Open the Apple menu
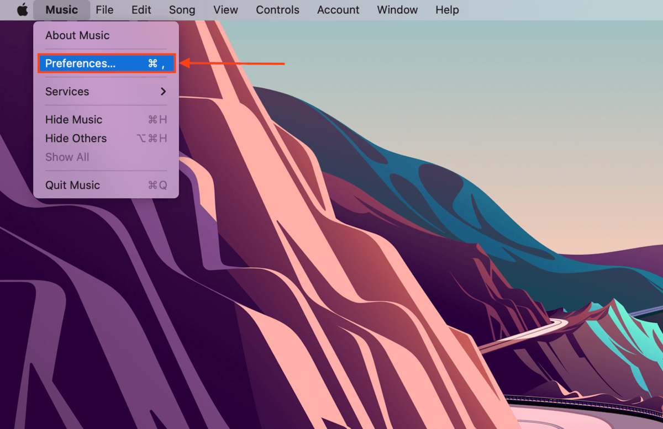This screenshot has height=429, width=663. pos(22,10)
